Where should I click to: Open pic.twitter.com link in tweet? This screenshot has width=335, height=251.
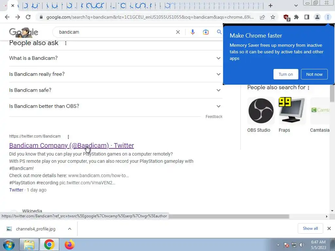pos(87,183)
